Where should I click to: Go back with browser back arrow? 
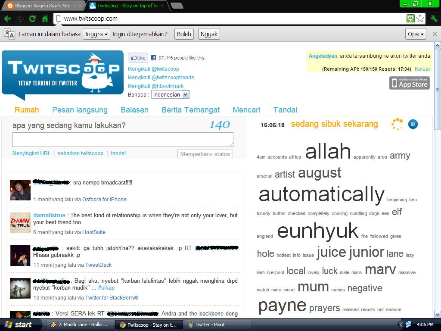(x=8, y=19)
